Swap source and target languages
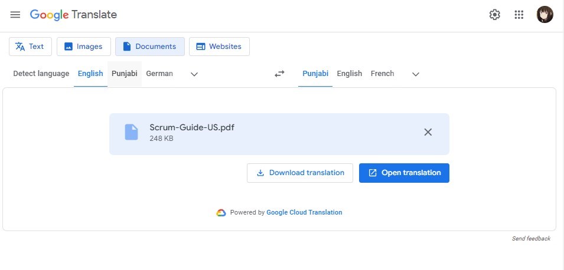Screen dimensions: 564x270 (x=279, y=74)
